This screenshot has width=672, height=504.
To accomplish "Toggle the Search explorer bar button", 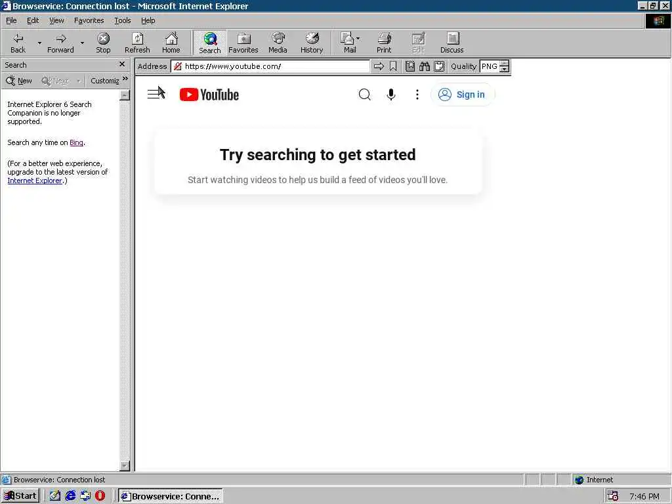I will [209, 43].
